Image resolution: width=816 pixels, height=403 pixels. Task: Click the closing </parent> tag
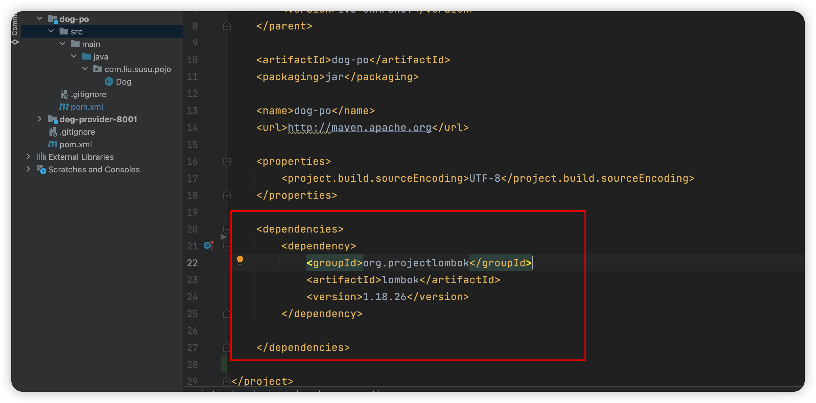(x=284, y=26)
